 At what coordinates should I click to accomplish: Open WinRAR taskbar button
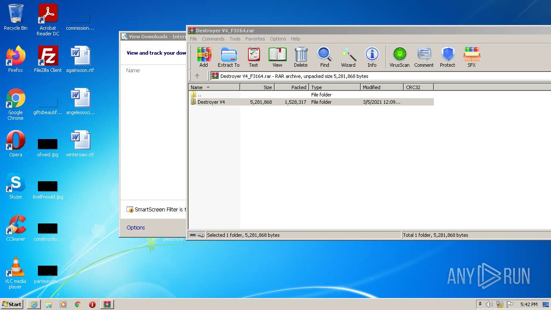[107, 304]
